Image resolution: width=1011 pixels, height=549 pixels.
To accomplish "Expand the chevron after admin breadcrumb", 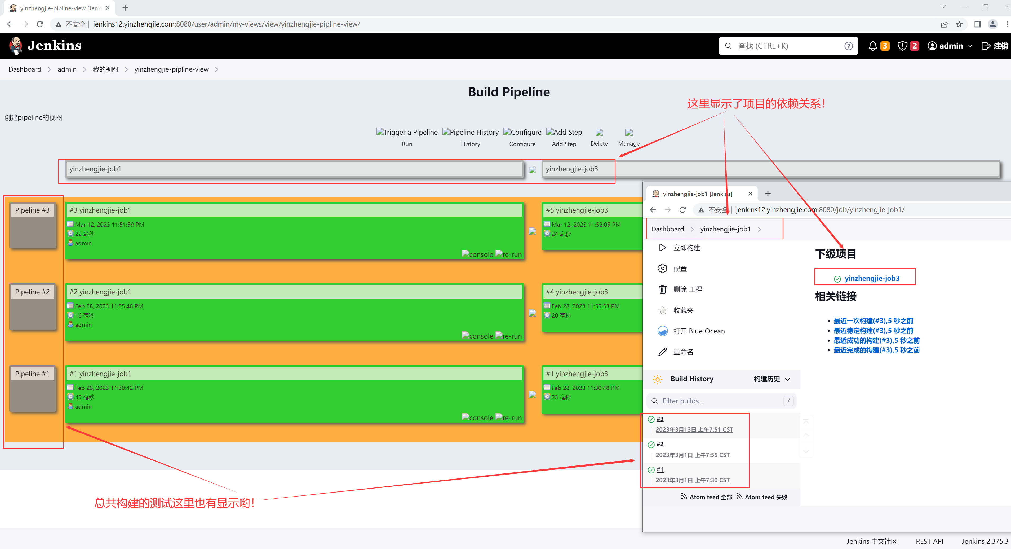I will click(x=84, y=69).
